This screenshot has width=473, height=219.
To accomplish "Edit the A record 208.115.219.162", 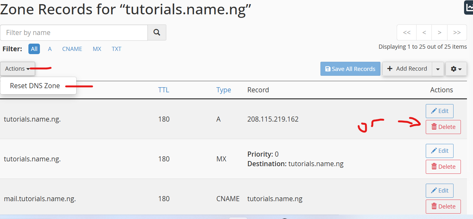I will point(439,111).
